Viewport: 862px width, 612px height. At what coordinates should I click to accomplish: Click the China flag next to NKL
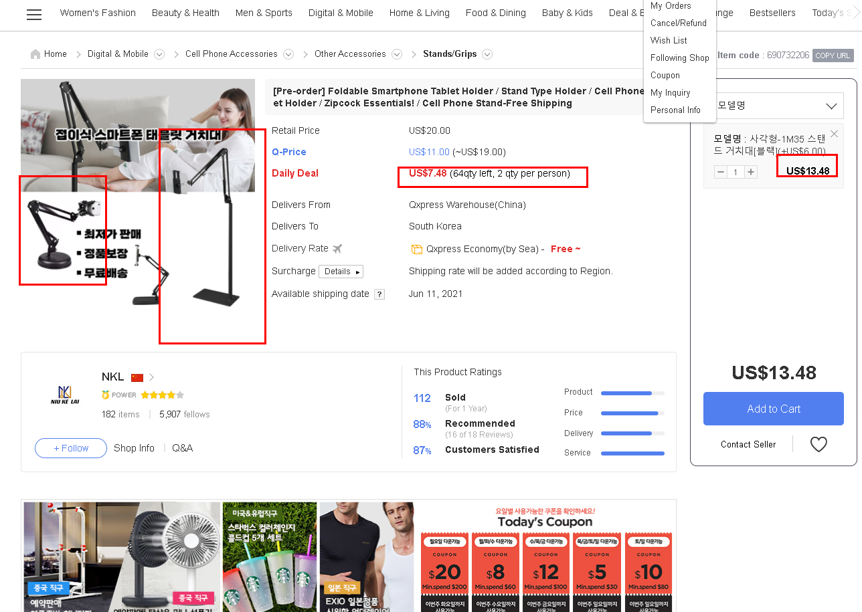coord(137,378)
